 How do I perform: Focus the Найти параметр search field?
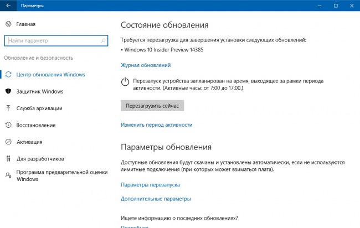[56, 40]
